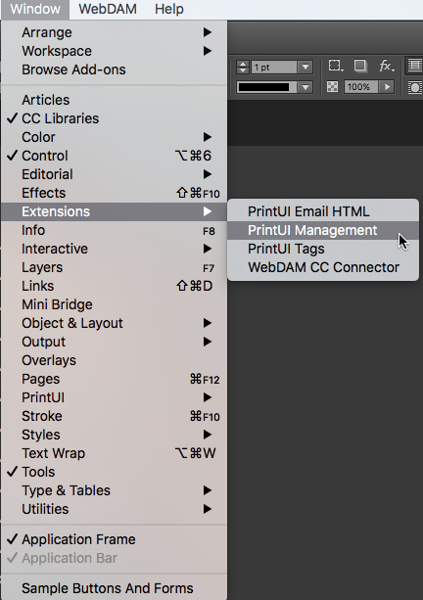Open the stroke type dropdown arrow
Viewport: 423px width, 600px height.
coord(305,87)
